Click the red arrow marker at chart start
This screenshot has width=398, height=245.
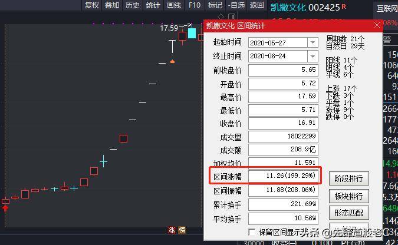pos(5,208)
